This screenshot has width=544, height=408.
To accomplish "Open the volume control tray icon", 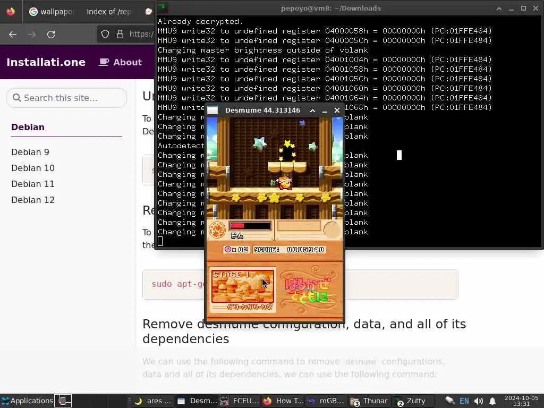I will (479, 401).
